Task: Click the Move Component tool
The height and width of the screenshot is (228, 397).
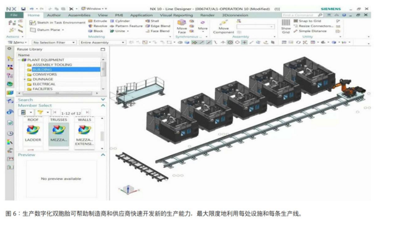Action: [223, 27]
